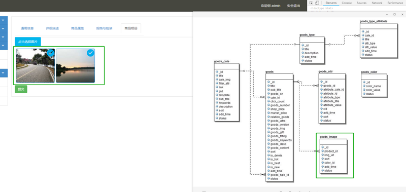Click the diamond icon beside attribute_type

[x=322, y=97]
